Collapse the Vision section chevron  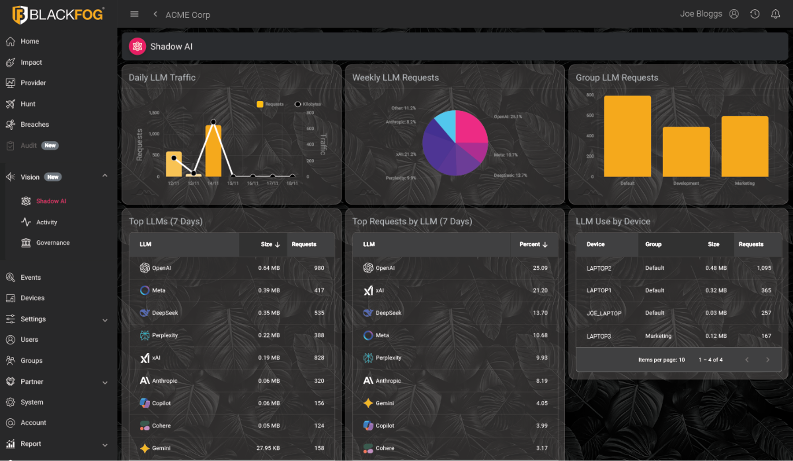[105, 176]
